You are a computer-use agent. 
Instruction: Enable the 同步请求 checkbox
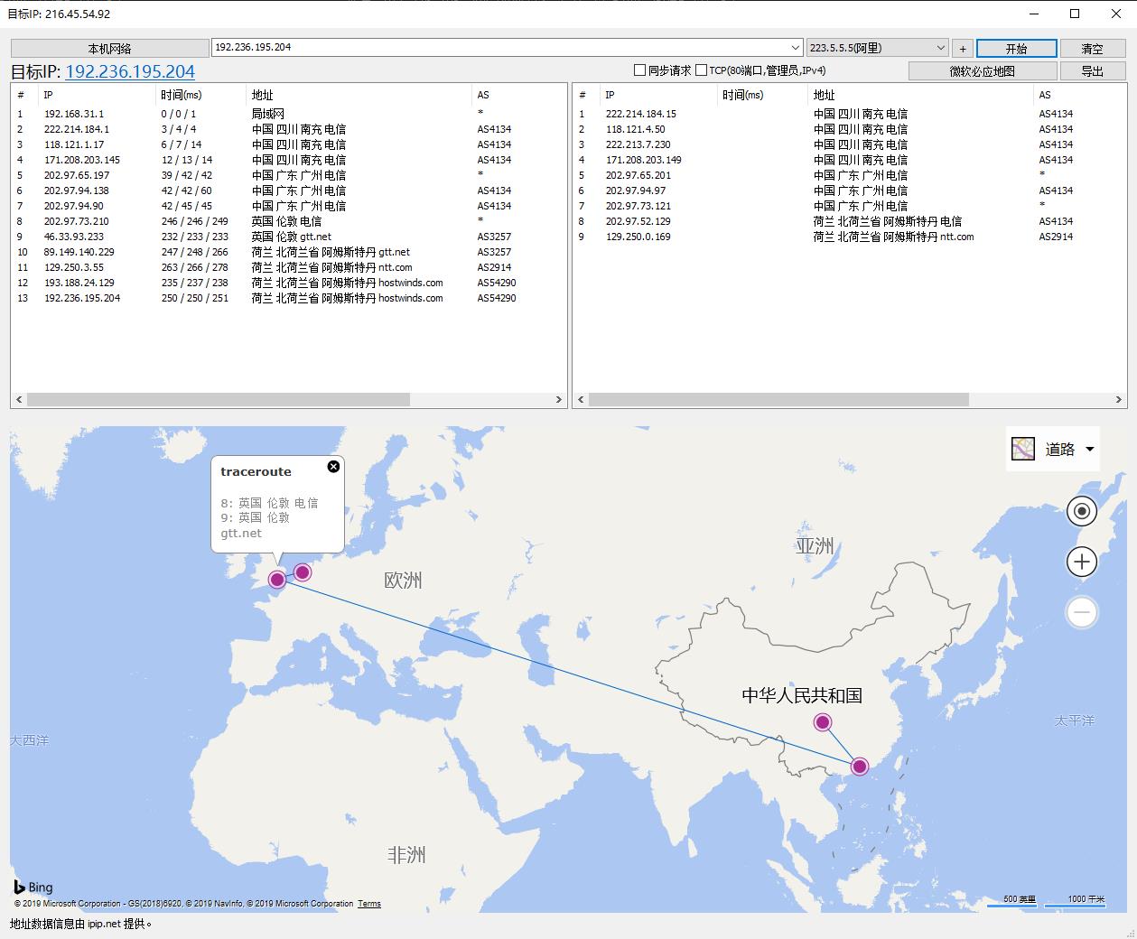639,70
